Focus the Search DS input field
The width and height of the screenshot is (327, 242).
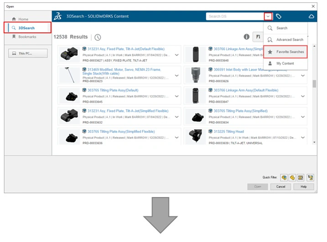pos(235,16)
